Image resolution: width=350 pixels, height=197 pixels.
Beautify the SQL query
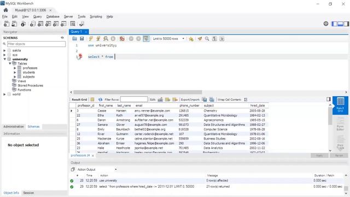coord(200,39)
